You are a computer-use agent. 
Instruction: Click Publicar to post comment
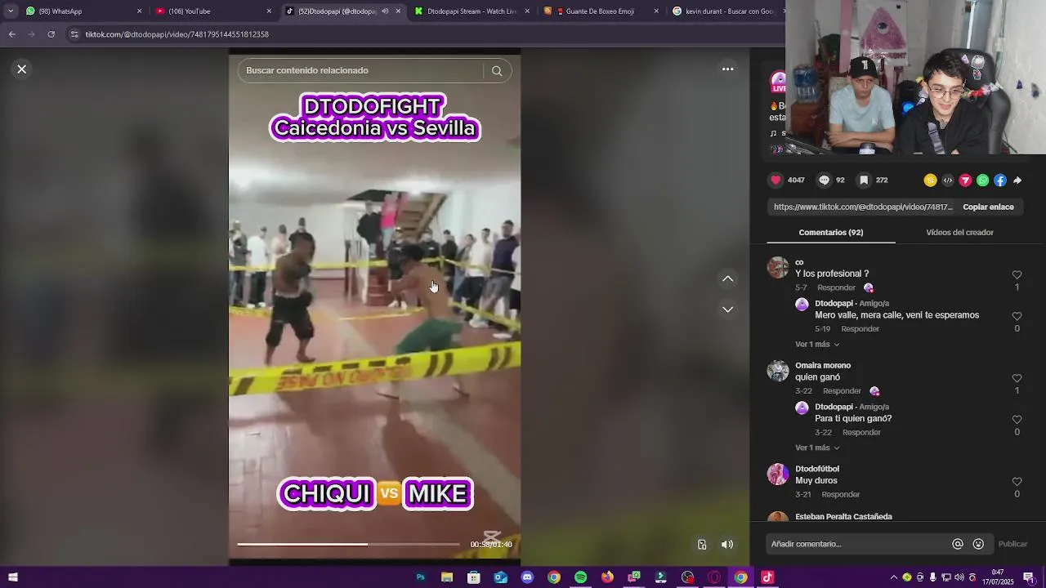point(1012,544)
